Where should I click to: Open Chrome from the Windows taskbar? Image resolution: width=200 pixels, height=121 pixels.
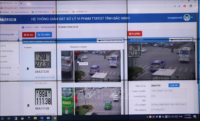click(x=55, y=118)
